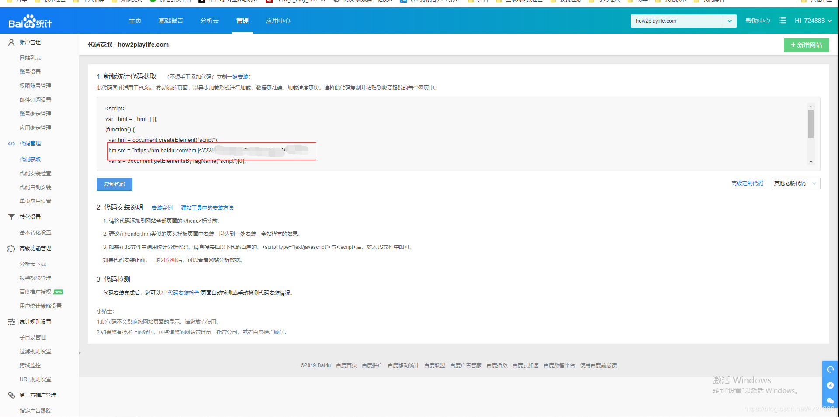Open 账号设置 in the sidebar

coord(30,72)
